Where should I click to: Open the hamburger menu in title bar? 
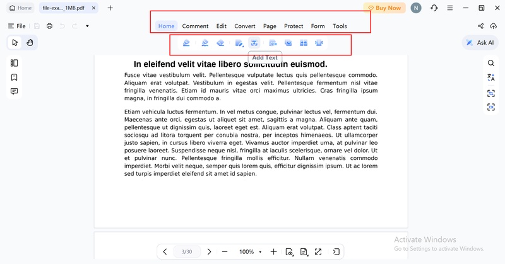450,8
